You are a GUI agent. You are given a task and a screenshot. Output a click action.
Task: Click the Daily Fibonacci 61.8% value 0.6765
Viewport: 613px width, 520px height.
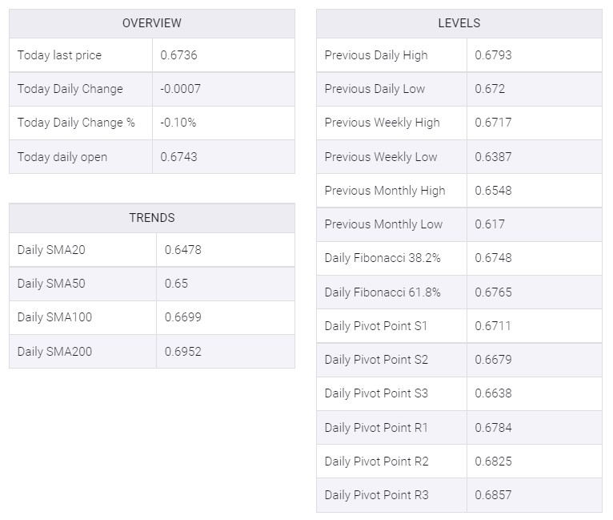click(493, 292)
